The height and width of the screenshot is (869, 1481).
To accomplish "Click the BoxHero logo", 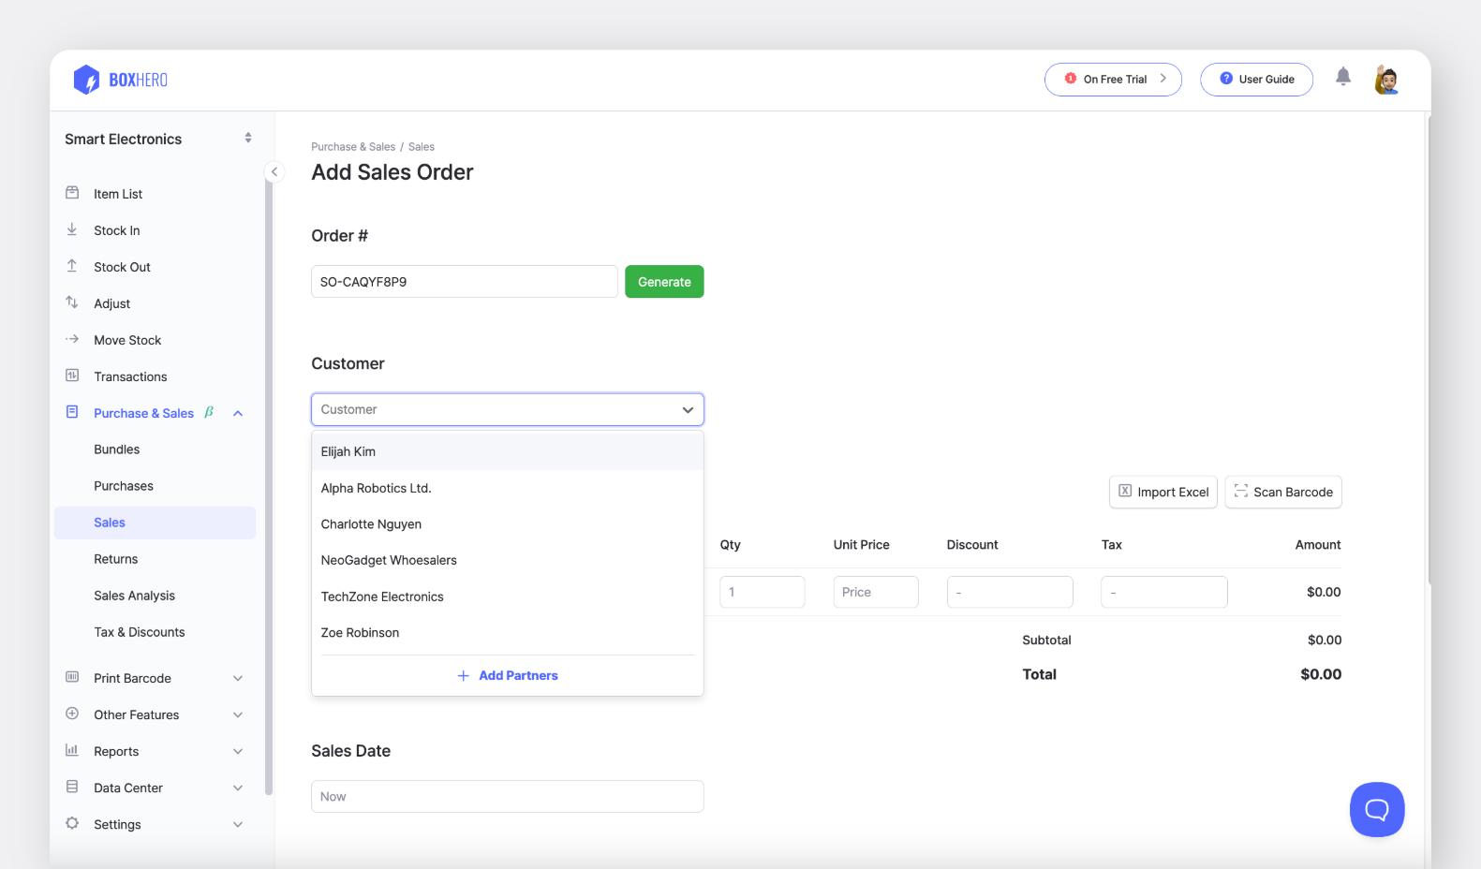I will click(121, 80).
